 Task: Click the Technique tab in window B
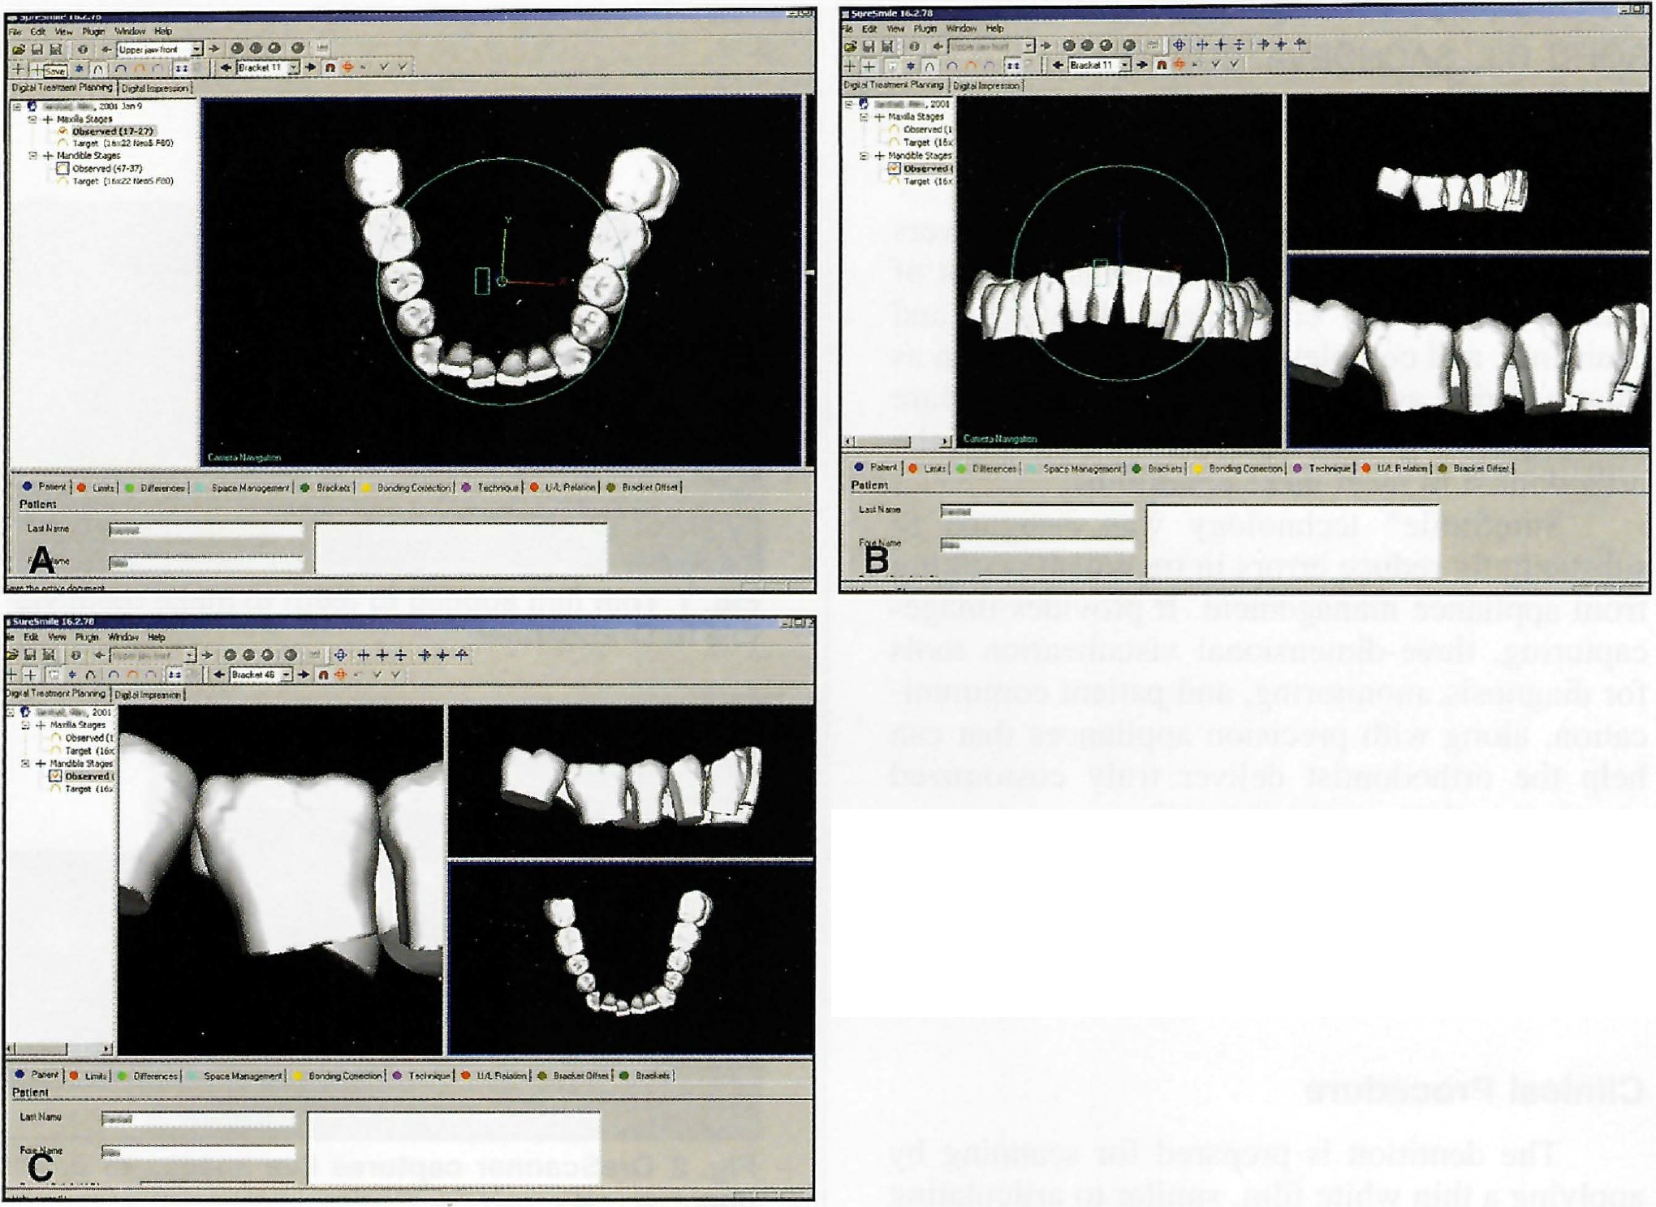coord(1322,468)
